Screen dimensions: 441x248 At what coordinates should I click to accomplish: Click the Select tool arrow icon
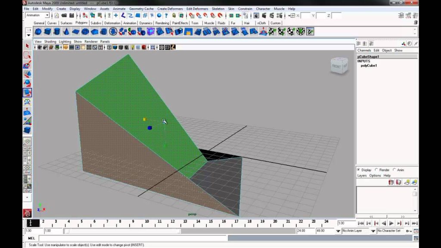coord(27,46)
